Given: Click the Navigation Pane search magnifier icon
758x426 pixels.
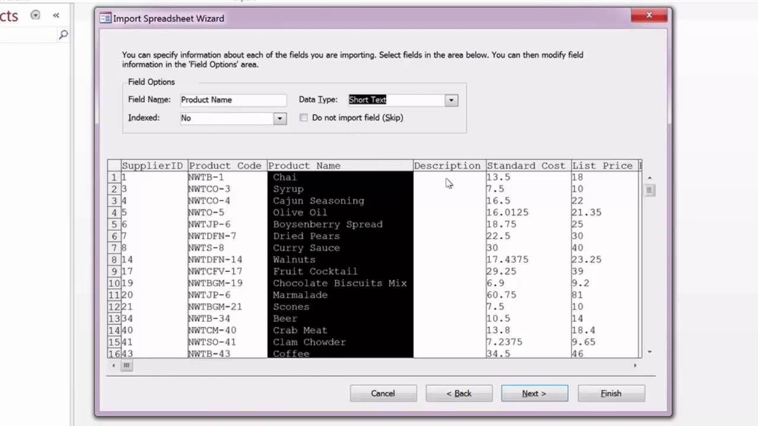Looking at the screenshot, I should [63, 35].
